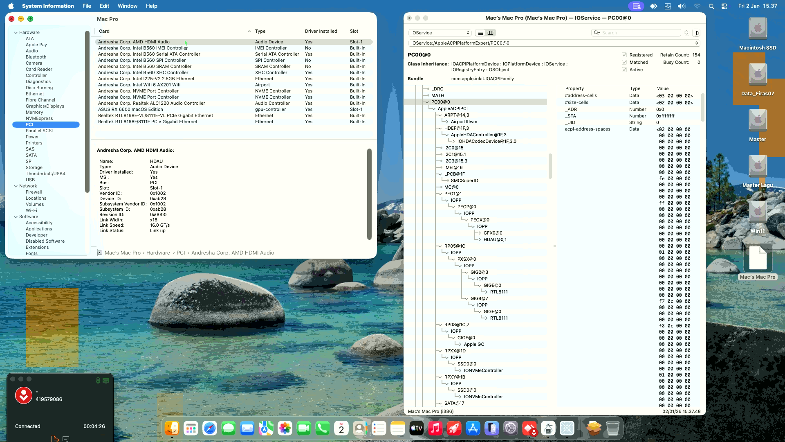This screenshot has height=442, width=785.
Task: Collapse the Hardware section in sidebar
Action: pyautogui.click(x=16, y=32)
